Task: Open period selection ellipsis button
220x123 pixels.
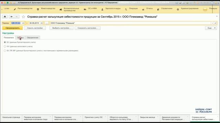Action: pos(47,23)
